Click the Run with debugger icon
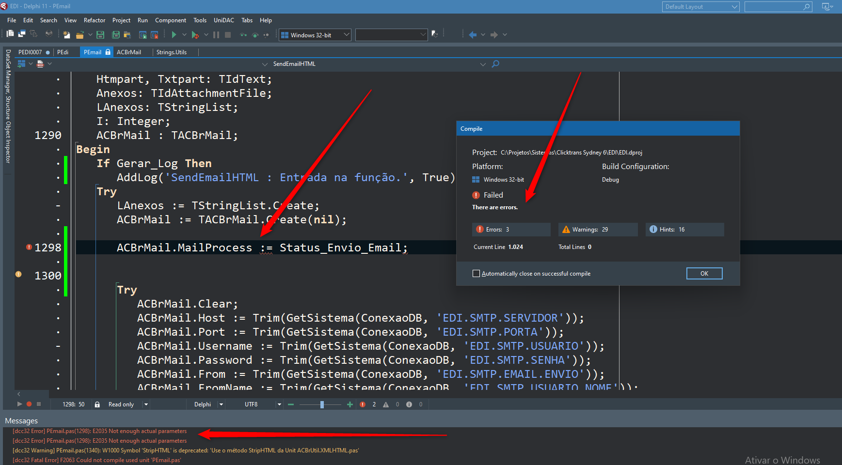The width and height of the screenshot is (842, 465). pos(195,34)
